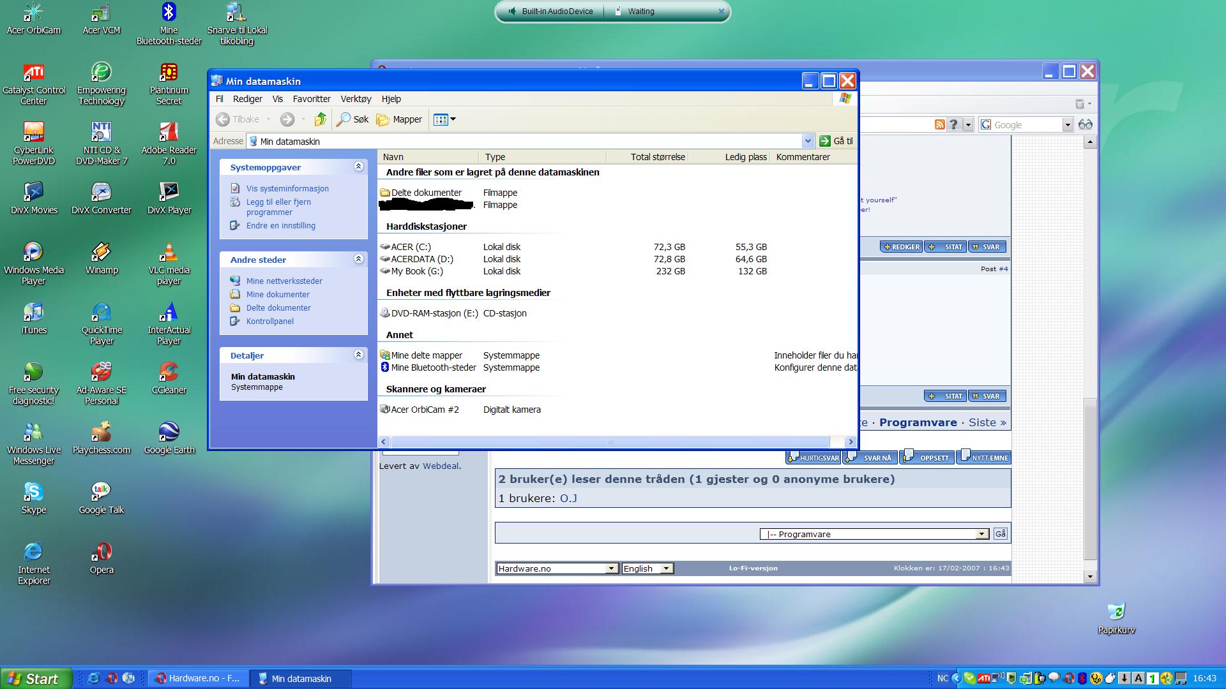Open Mine Bluetooth-steder desktop icon

point(169,24)
